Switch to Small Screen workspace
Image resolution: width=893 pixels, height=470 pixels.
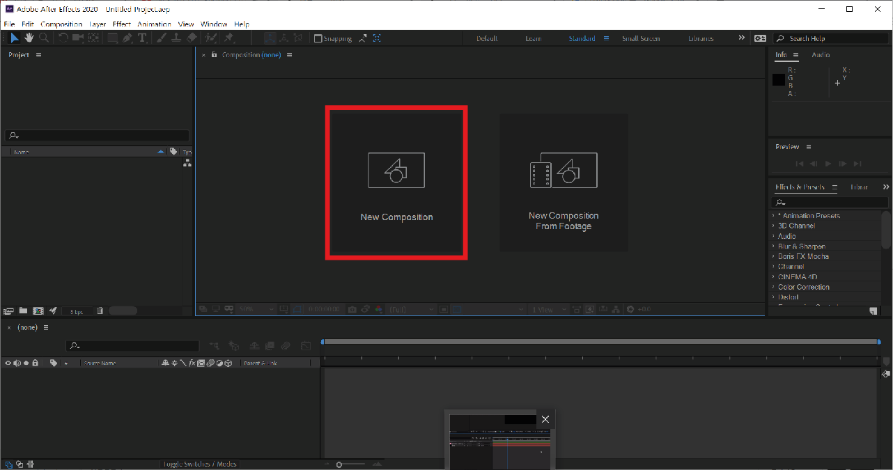pyautogui.click(x=641, y=38)
